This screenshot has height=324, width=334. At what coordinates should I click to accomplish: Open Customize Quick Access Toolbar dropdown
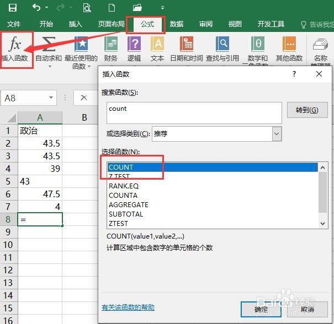coord(162,8)
